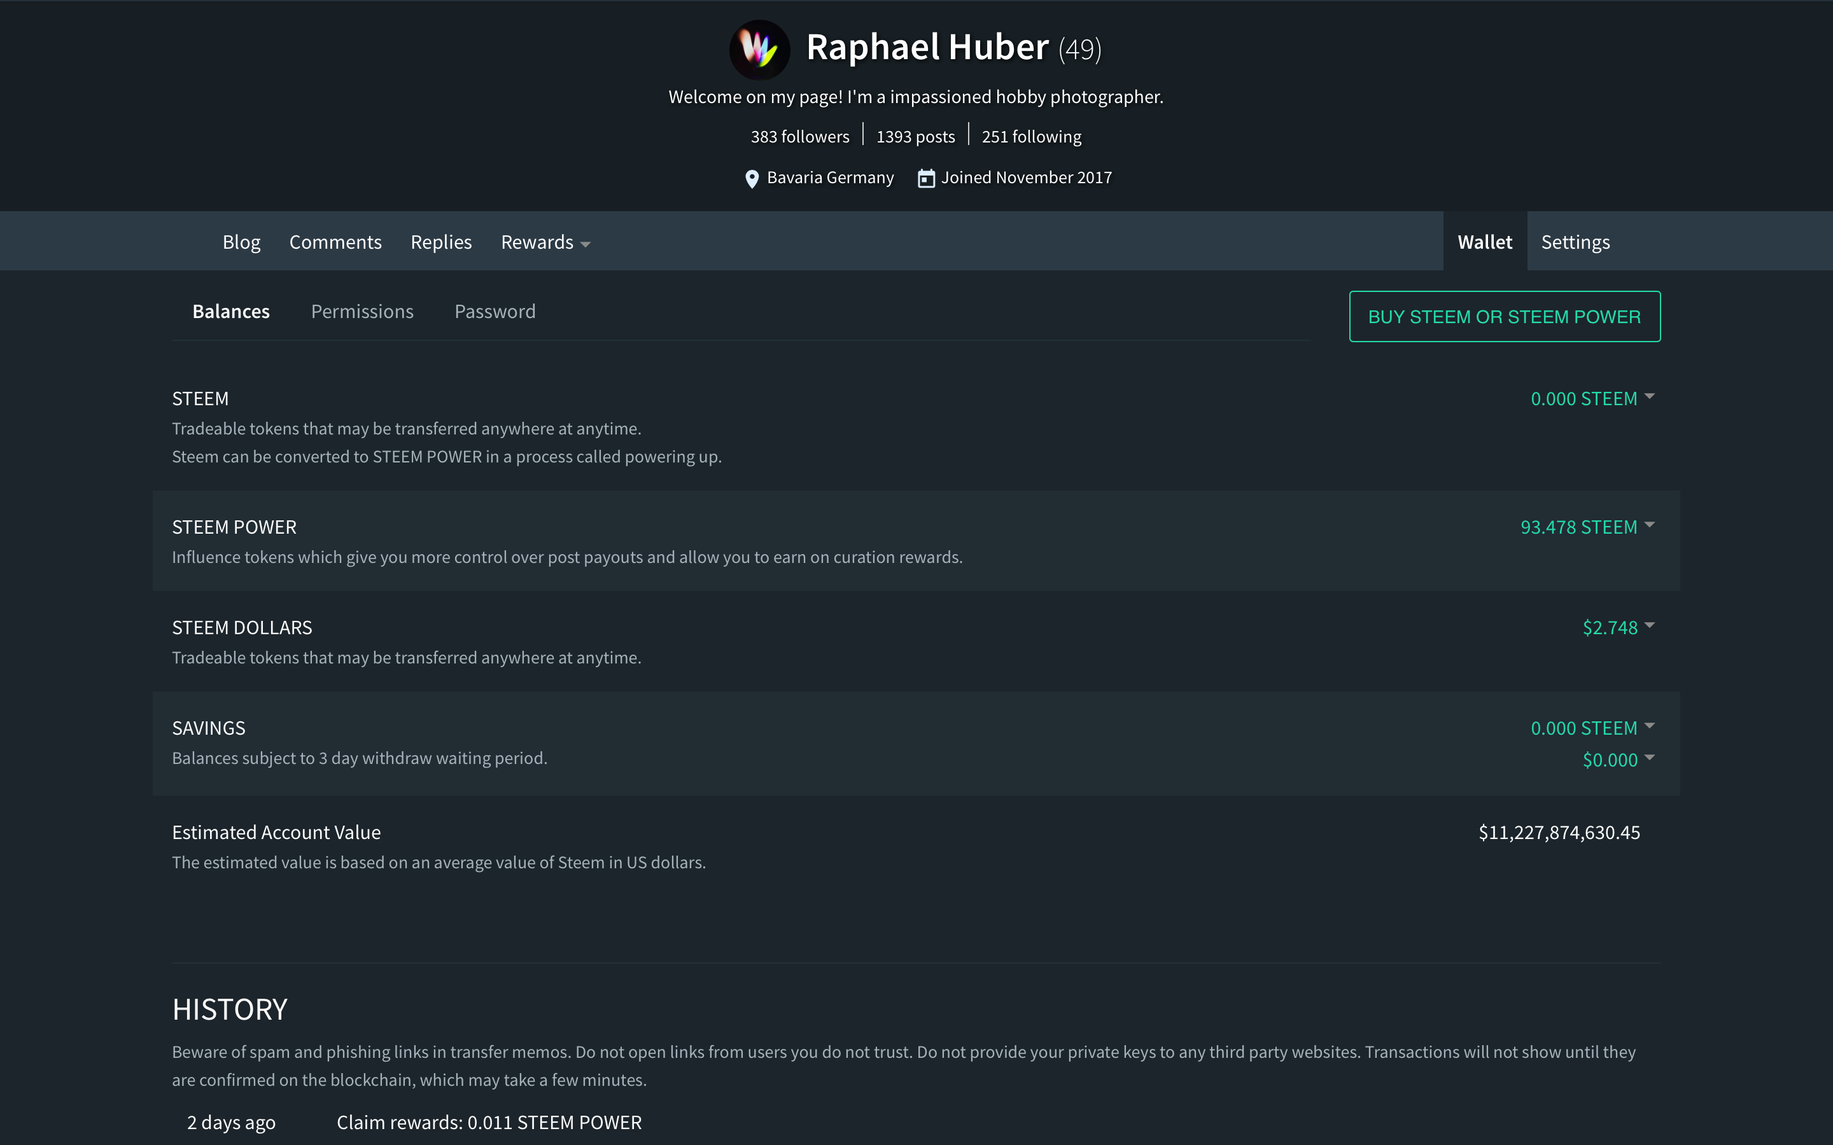Click the 1393 posts count
The width and height of the screenshot is (1833, 1145).
[x=915, y=137]
